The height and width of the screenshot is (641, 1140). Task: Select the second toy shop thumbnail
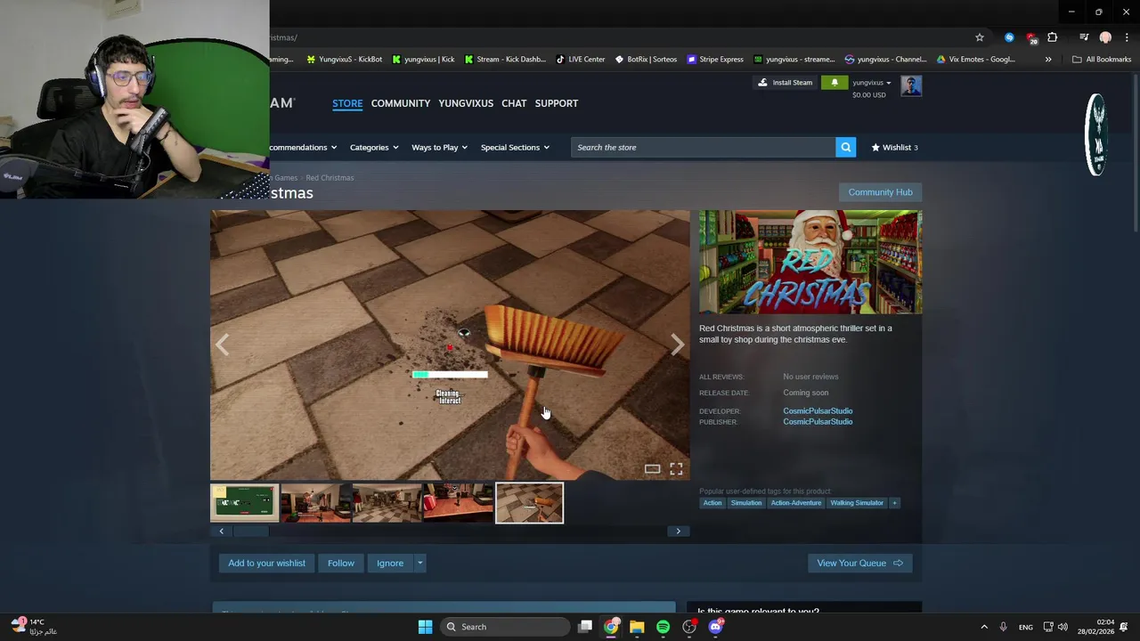[x=315, y=503]
